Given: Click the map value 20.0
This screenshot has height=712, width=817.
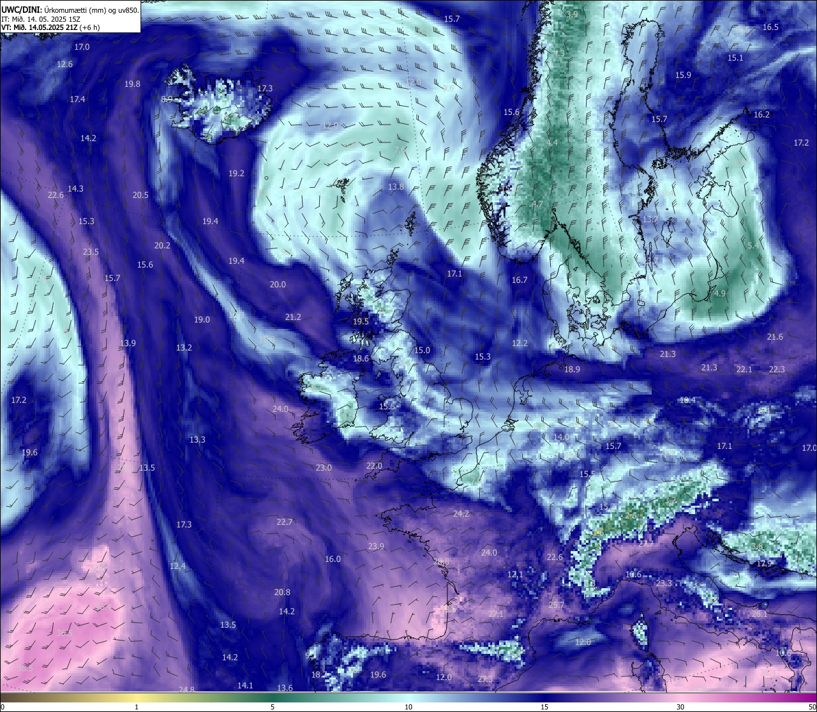Looking at the screenshot, I should click(278, 284).
